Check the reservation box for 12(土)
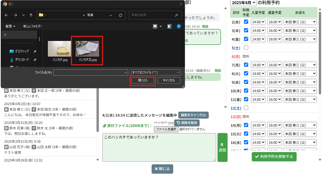The width and height of the screenshot is (324, 174). 246,108
